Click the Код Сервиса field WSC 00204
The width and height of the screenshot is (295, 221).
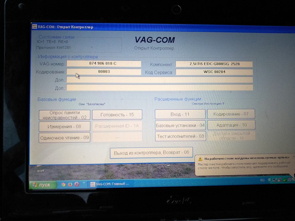[x=214, y=72]
